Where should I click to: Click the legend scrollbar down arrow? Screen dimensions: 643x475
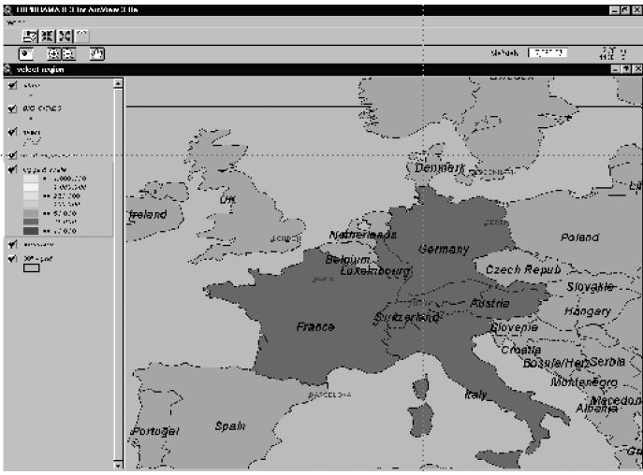[x=118, y=463]
